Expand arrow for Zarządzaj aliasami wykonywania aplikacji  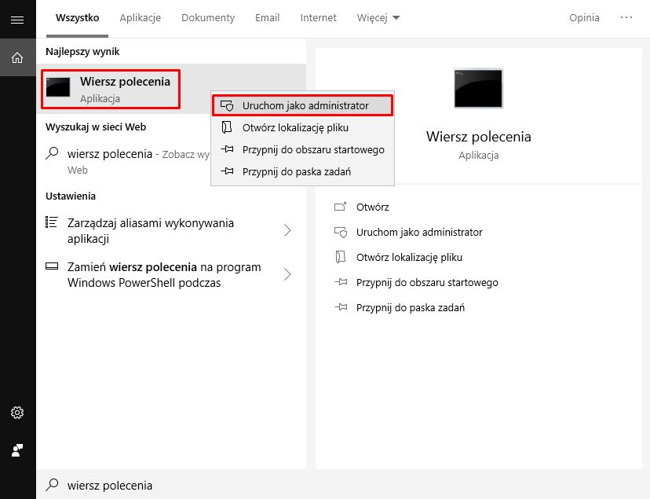pyautogui.click(x=287, y=230)
